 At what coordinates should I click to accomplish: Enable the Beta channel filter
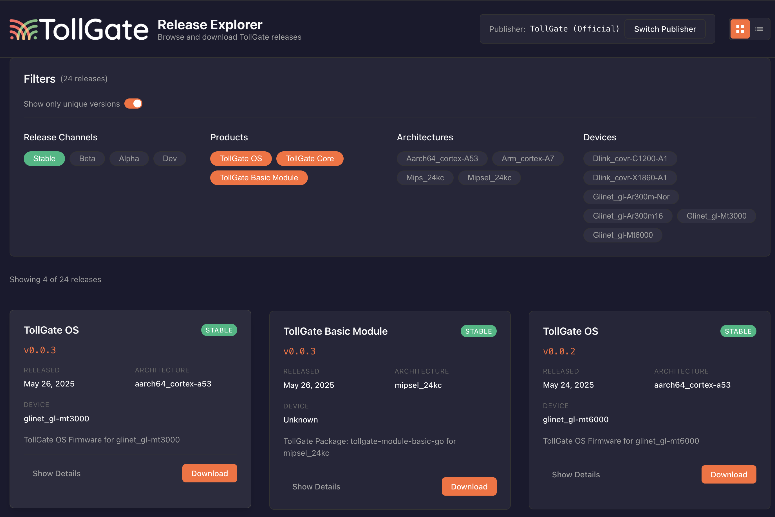tap(87, 159)
